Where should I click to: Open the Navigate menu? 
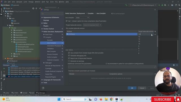[19, 2]
